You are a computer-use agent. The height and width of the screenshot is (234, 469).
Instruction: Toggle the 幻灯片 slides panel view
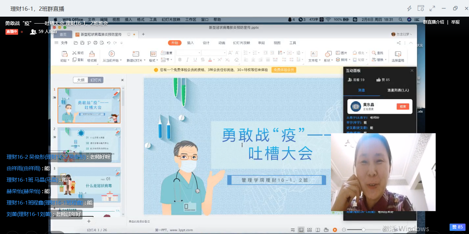(x=96, y=80)
